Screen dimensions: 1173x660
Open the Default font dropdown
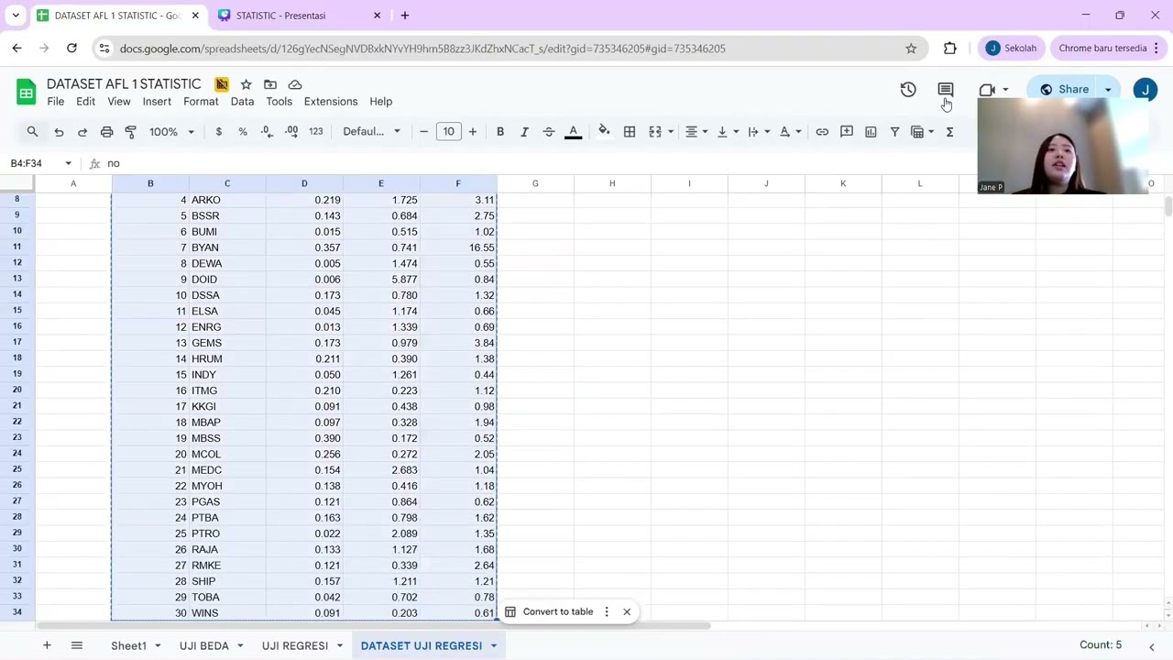371,132
